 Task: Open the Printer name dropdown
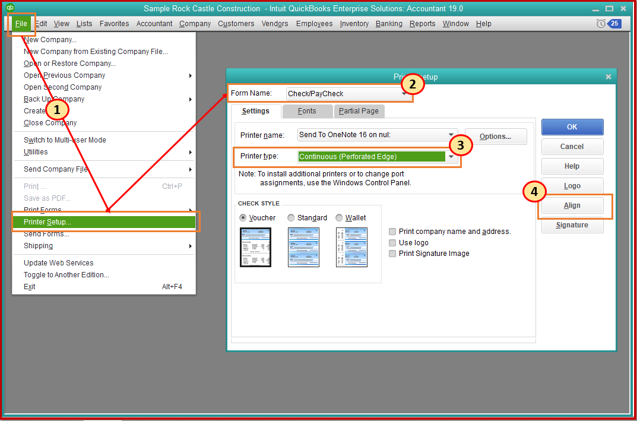click(378, 135)
